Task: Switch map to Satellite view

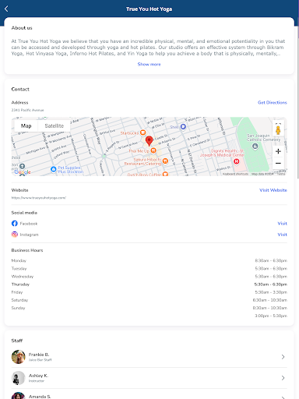Action: [x=55, y=126]
